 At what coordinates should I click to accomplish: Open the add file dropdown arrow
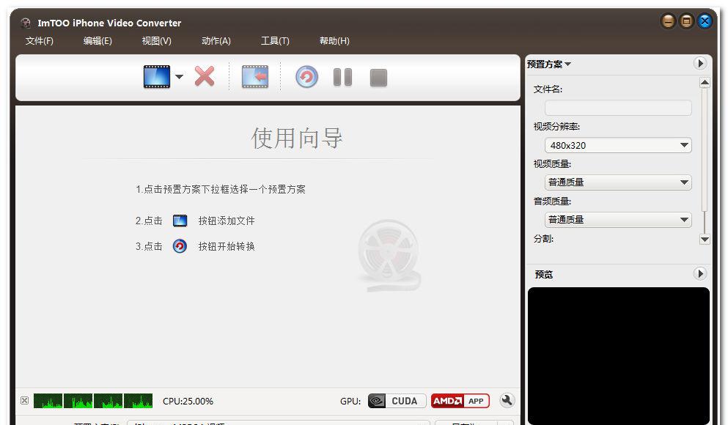[179, 76]
